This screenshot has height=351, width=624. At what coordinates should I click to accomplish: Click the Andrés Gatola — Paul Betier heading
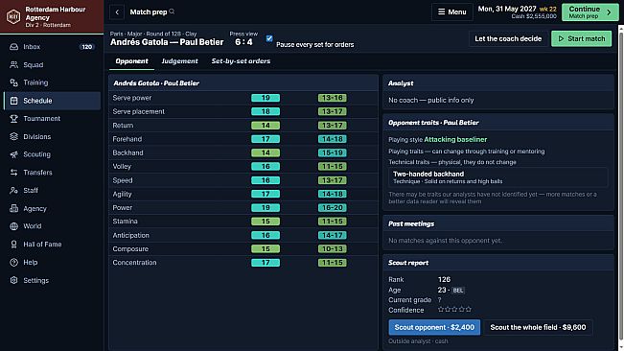coord(167,42)
